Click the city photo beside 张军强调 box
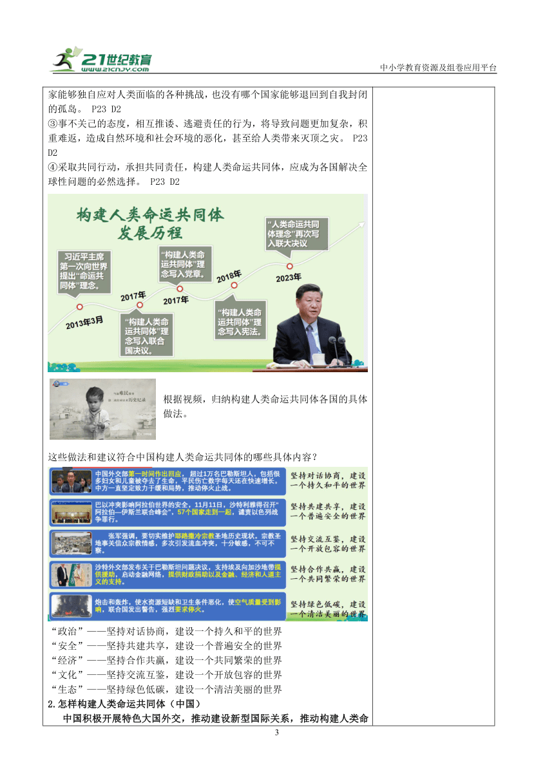This screenshot has height=783, width=554. pos(70,543)
